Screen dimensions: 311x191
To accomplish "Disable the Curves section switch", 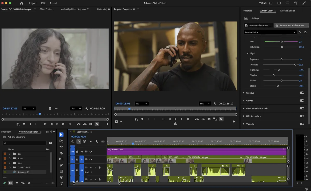I will click(302, 101).
